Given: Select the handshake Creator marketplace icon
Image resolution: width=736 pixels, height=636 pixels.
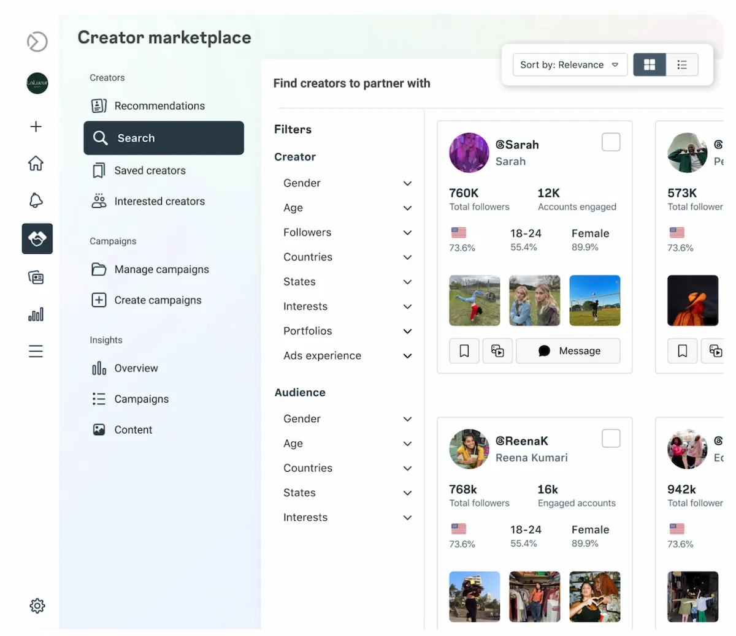Looking at the screenshot, I should tap(37, 238).
